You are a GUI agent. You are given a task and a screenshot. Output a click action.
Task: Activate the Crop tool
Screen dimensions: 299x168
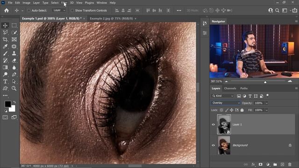[5, 39]
